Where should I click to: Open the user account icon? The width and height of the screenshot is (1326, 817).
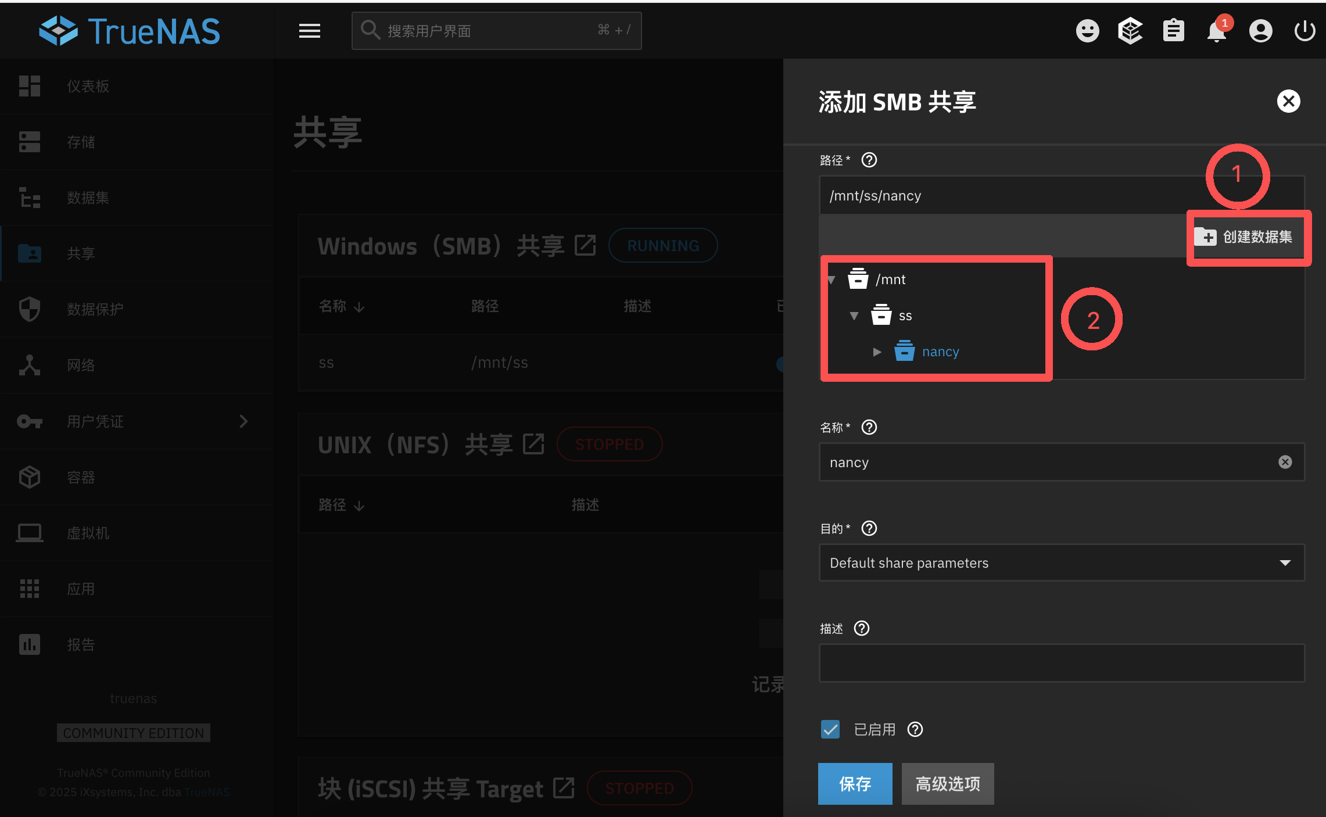coord(1260,31)
